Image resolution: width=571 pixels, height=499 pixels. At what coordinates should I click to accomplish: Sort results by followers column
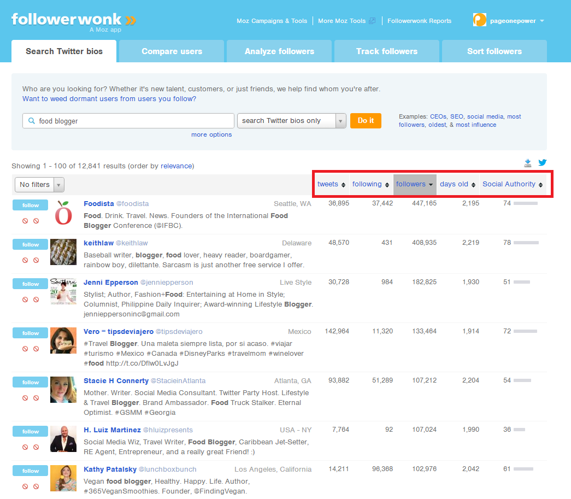[414, 184]
